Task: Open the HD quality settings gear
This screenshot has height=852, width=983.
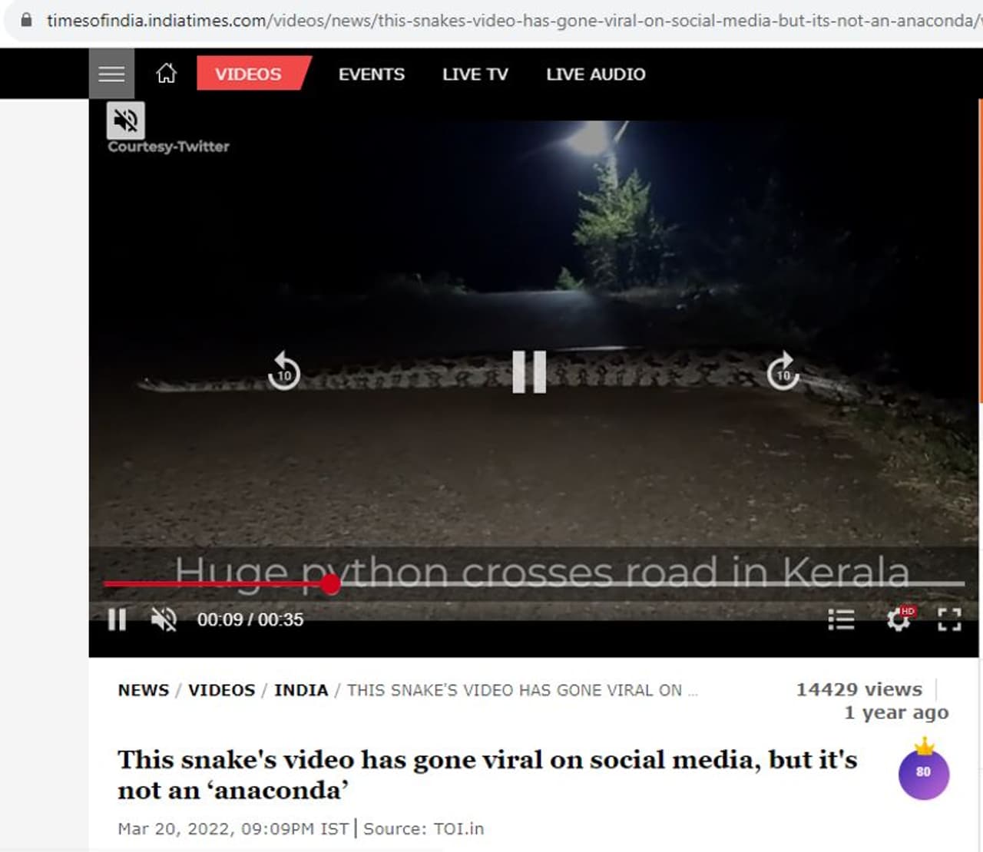Action: (899, 619)
